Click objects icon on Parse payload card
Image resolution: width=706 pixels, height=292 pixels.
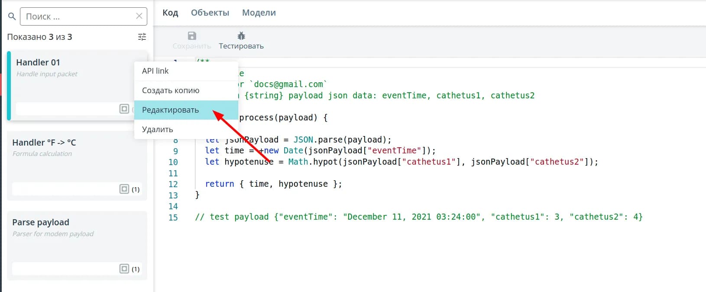point(124,269)
